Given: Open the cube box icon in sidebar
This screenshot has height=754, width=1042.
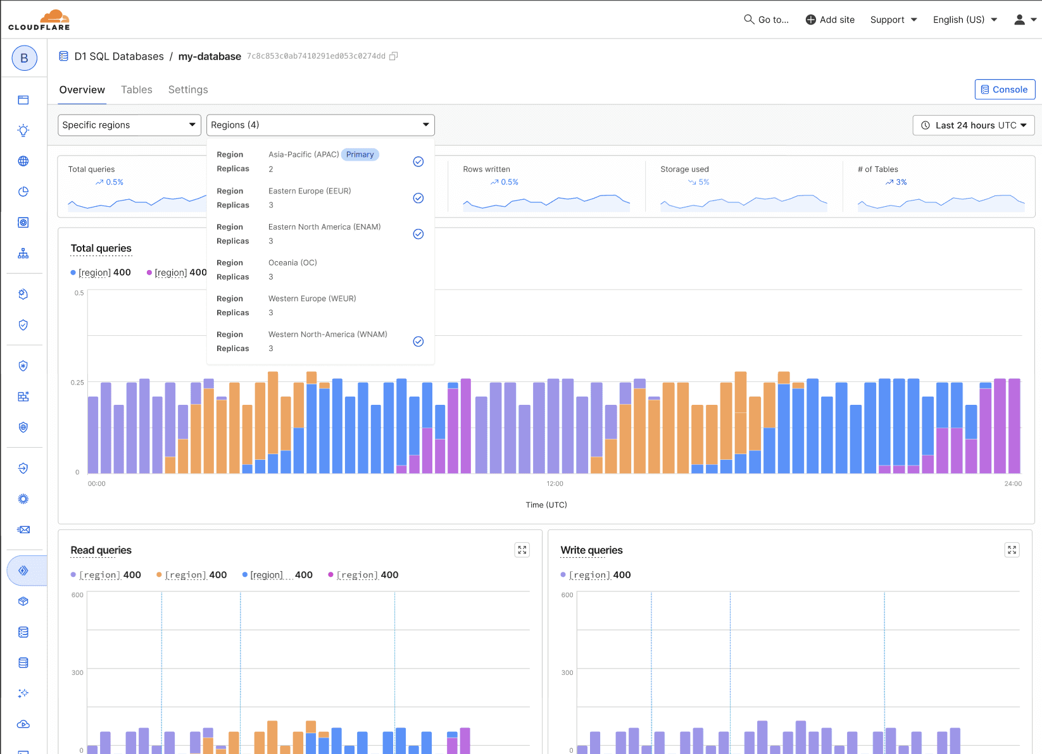Looking at the screenshot, I should 23,601.
